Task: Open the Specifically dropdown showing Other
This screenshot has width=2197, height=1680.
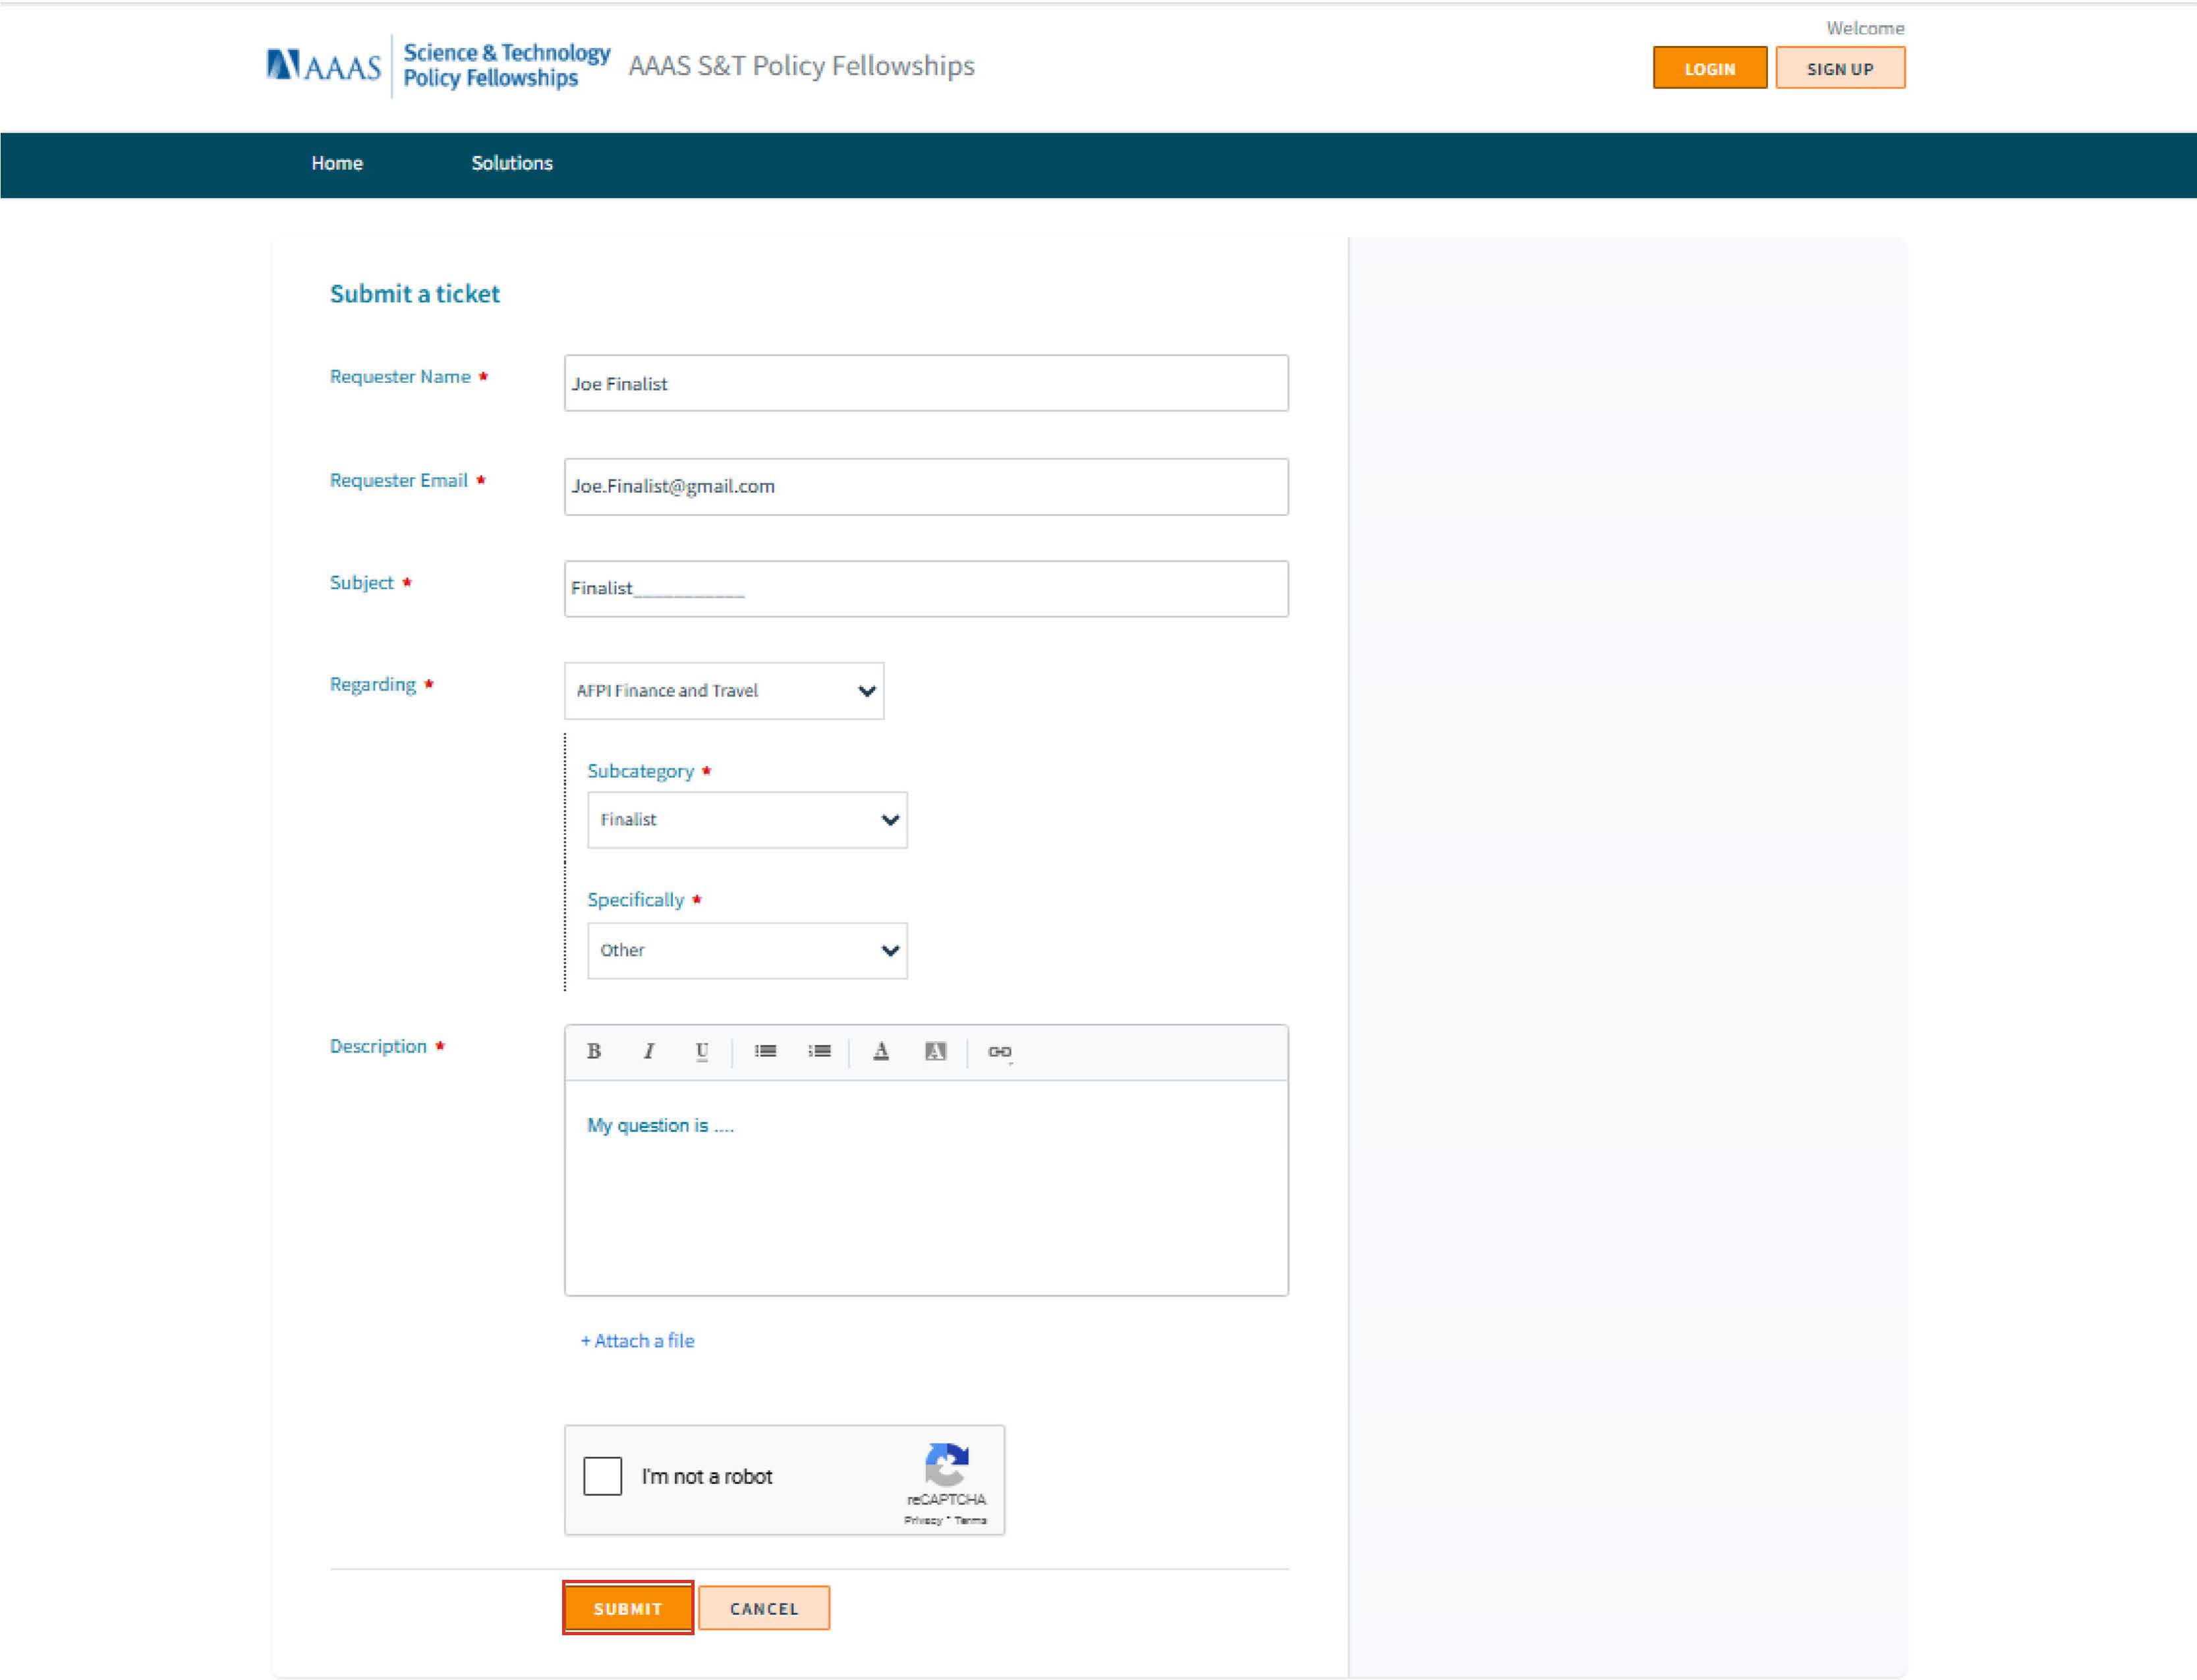Action: click(x=747, y=950)
